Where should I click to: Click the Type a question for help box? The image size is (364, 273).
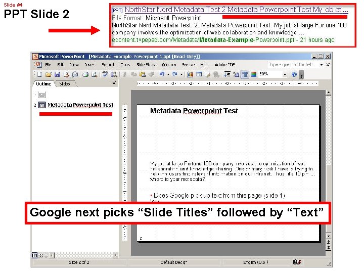coord(293,65)
